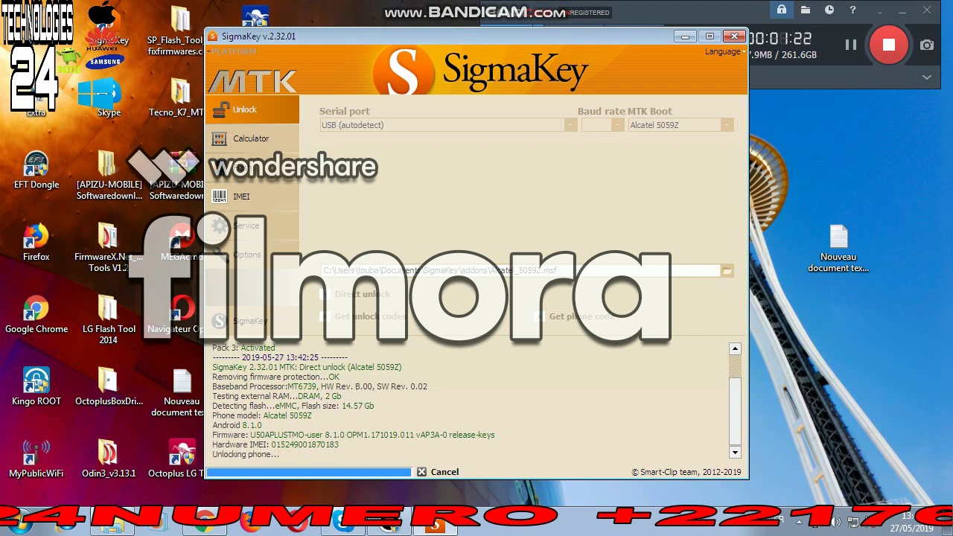Toggle the Get phone code checkbox
The width and height of the screenshot is (953, 536).
pos(539,316)
